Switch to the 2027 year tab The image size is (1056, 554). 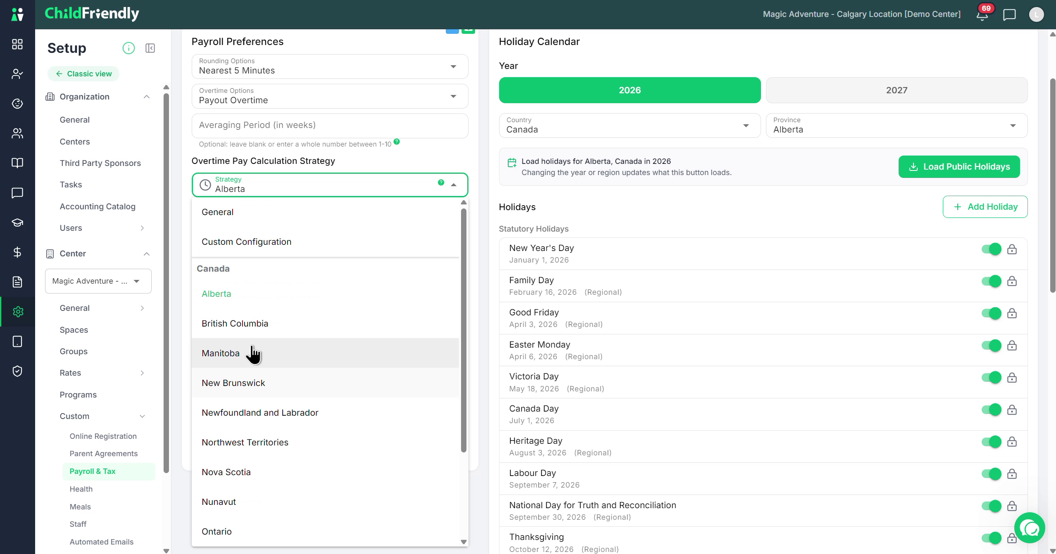pyautogui.click(x=897, y=90)
